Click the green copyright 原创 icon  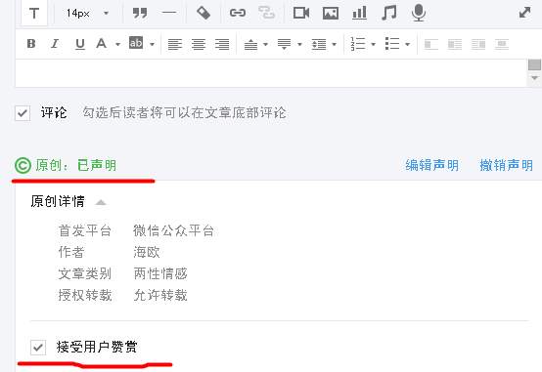click(x=23, y=165)
